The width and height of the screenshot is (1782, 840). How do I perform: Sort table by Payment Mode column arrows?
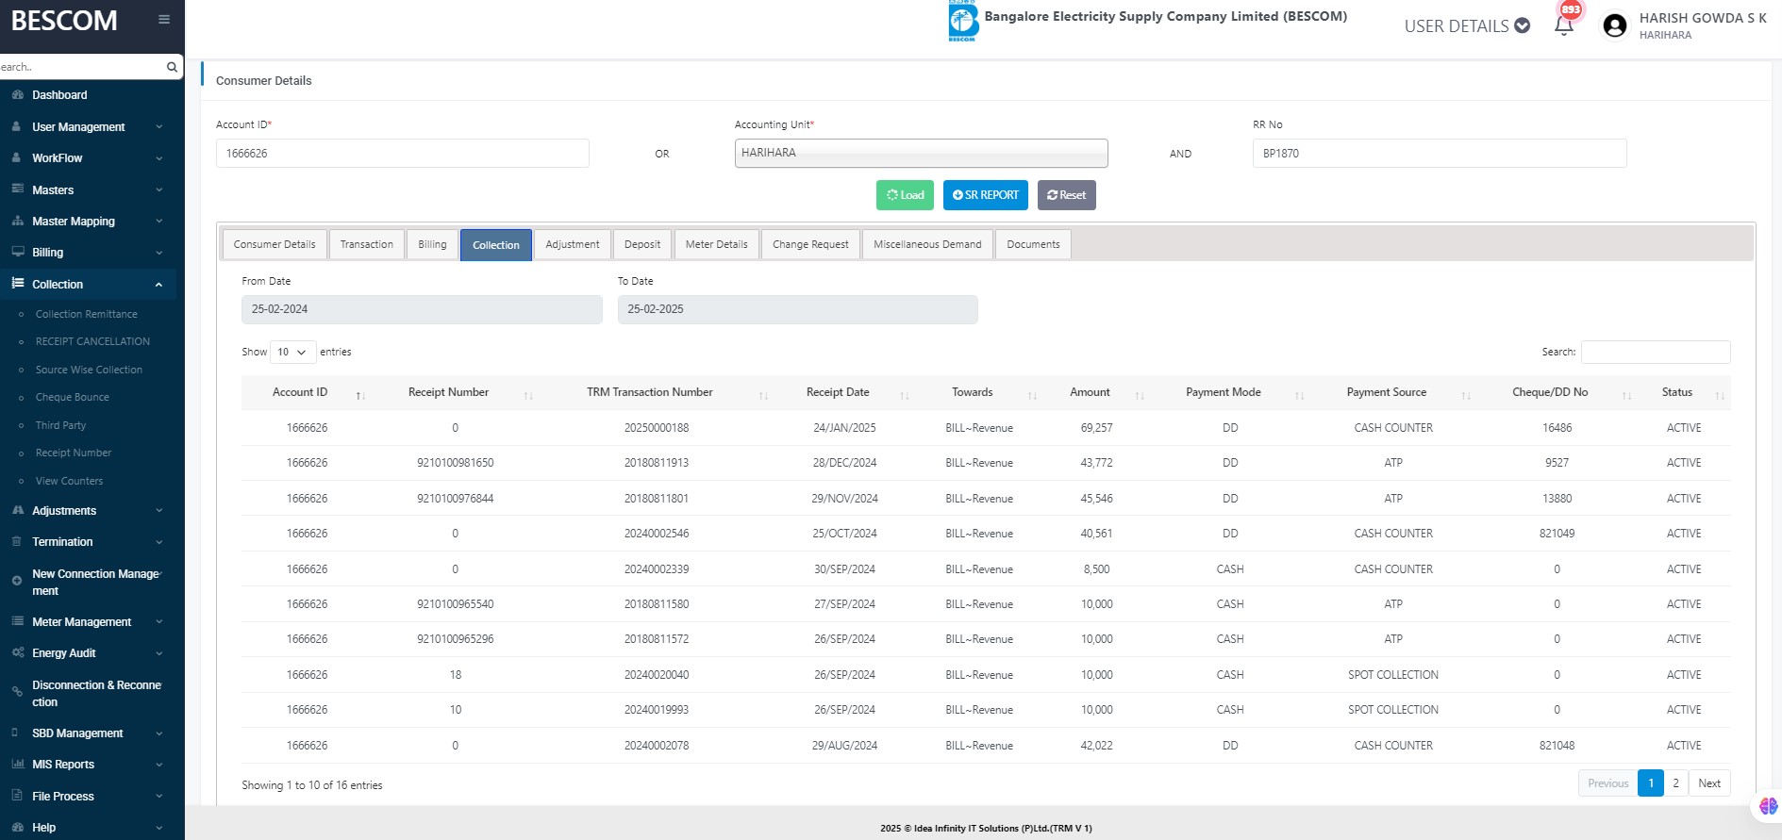[x=1300, y=396]
